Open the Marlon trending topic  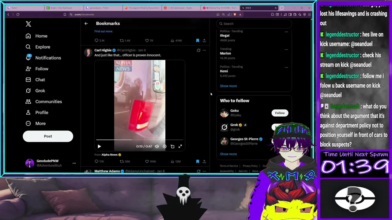point(225,53)
